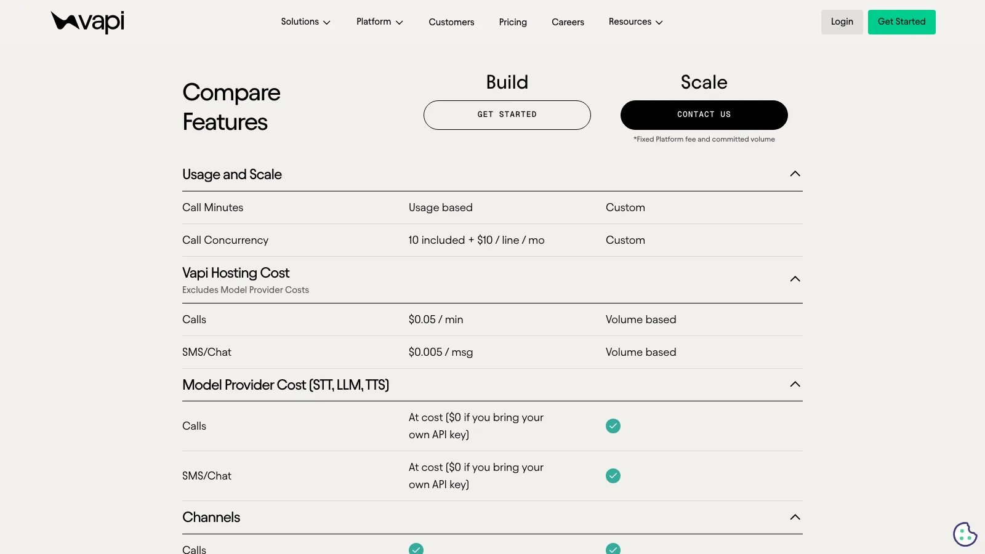Go to the Customers page
The height and width of the screenshot is (554, 985).
pos(451,22)
